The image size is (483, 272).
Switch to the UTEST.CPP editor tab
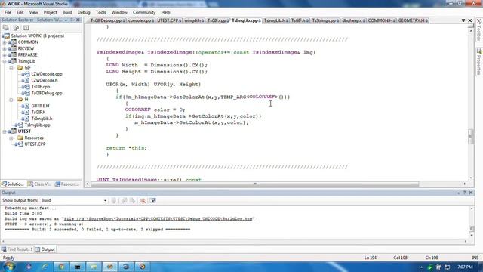click(169, 20)
